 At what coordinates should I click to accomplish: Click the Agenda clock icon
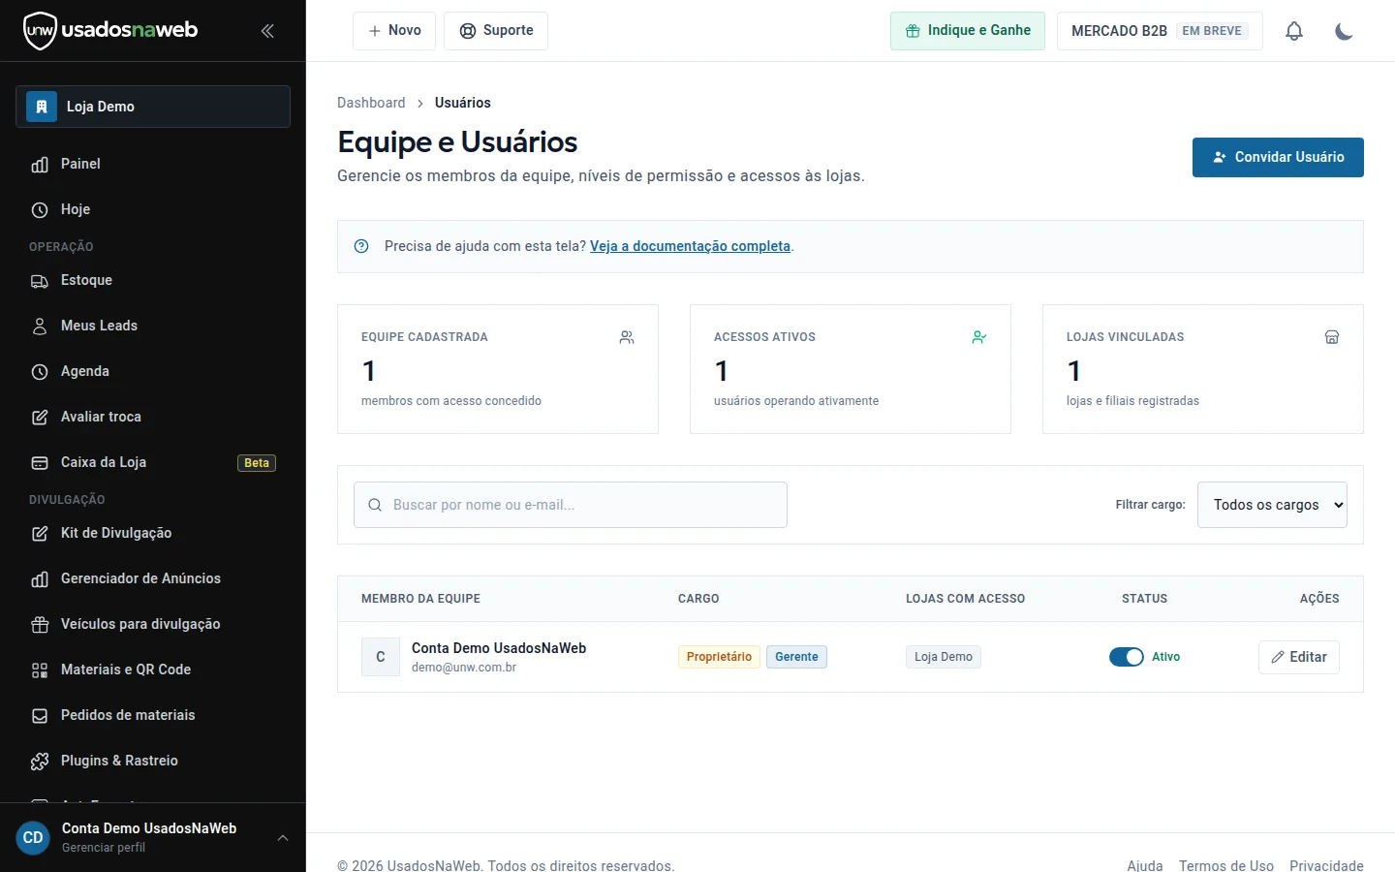[x=40, y=372]
